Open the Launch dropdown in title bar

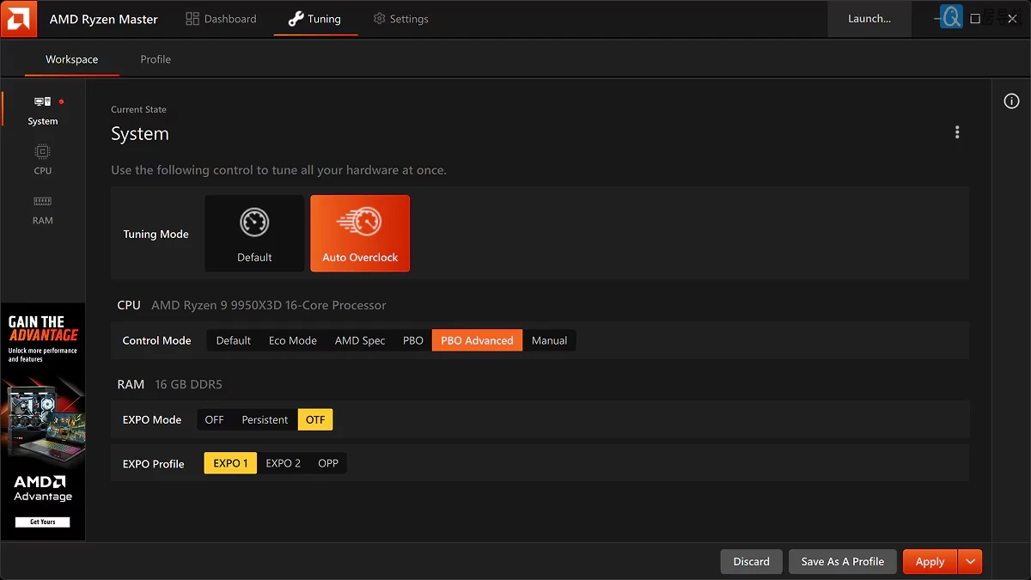click(869, 19)
